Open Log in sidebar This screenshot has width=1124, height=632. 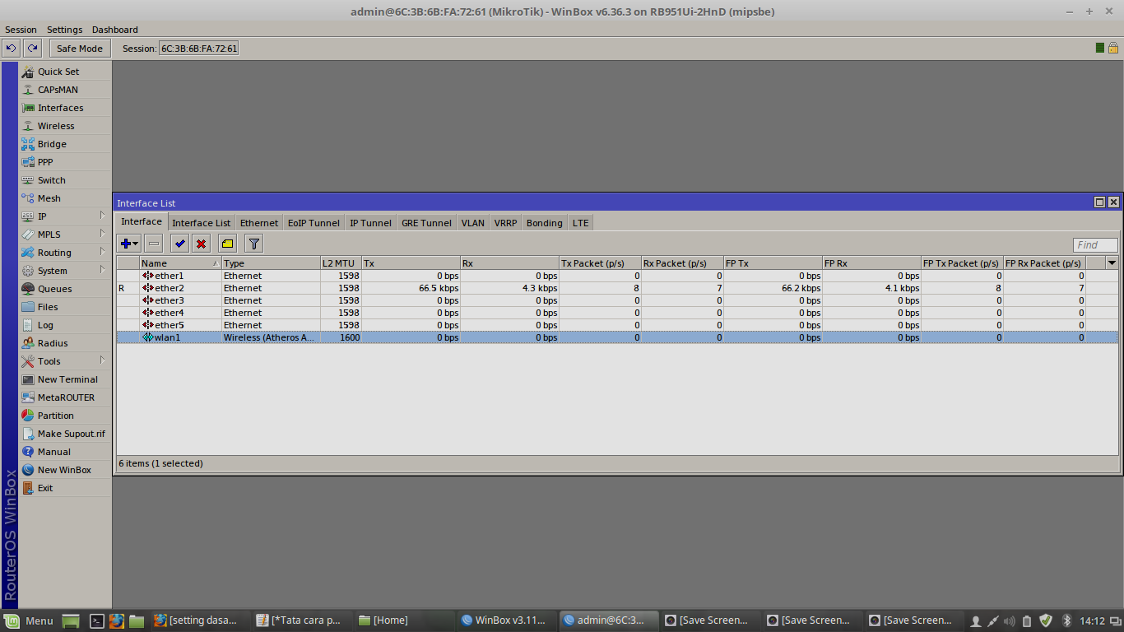[65, 325]
